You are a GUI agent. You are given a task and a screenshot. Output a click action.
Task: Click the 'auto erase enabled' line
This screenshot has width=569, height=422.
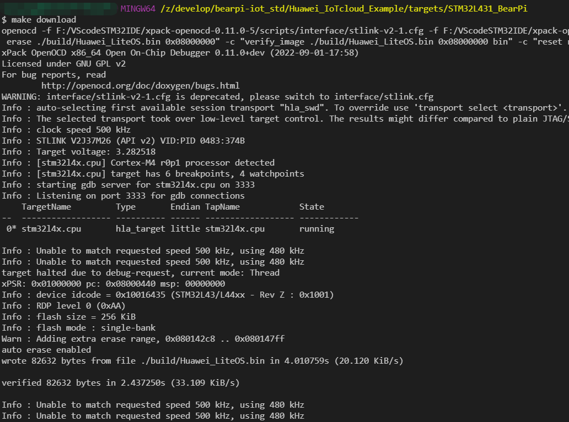46,350
